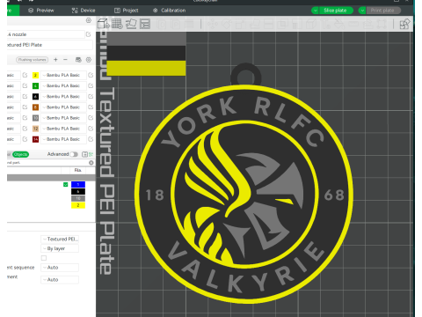
Task: Edit preset right of filament 10 dropdown
Action: (x=91, y=118)
